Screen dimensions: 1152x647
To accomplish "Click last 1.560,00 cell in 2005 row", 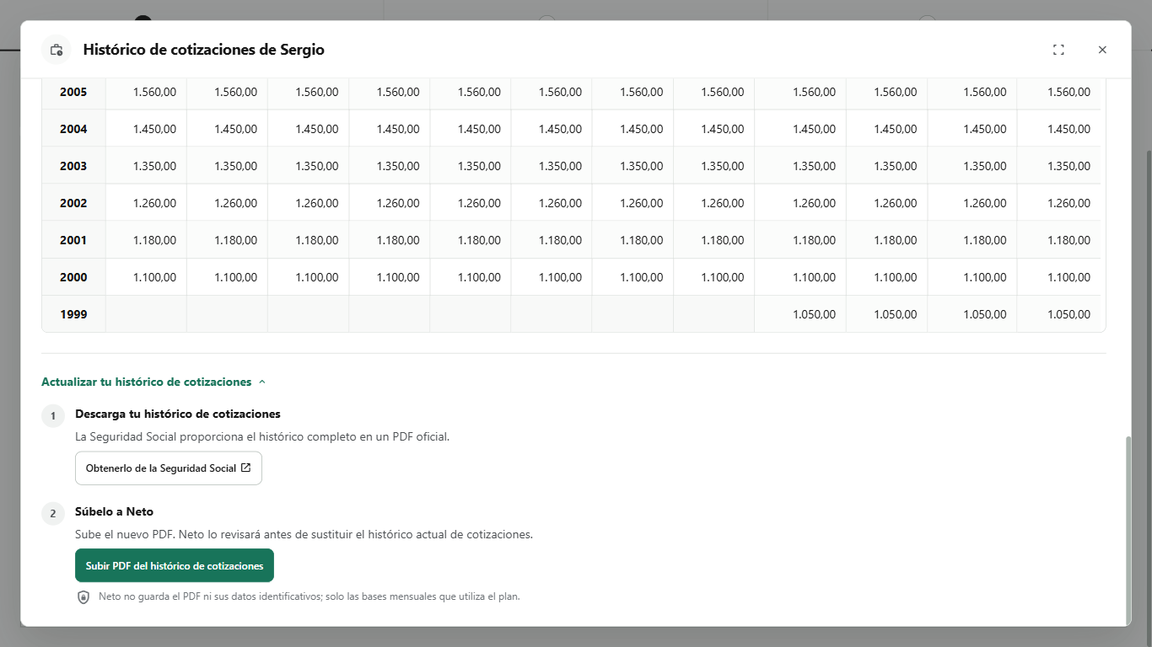I will point(1061,92).
